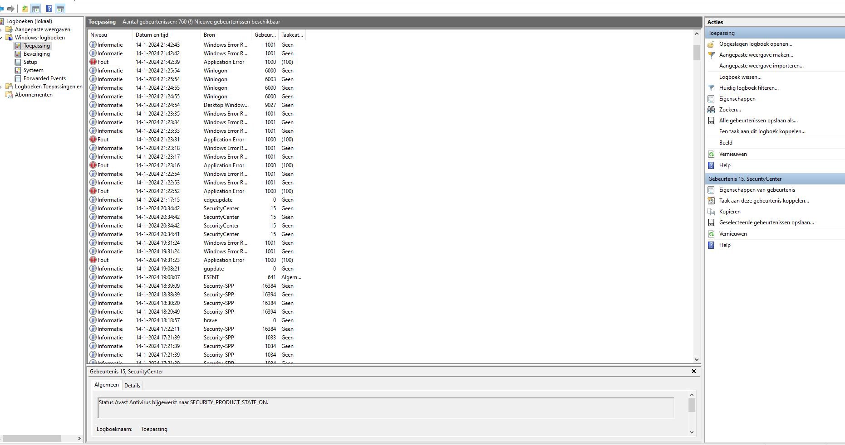Click the Opgeslagen logboek openen folder icon
Viewport: 845px width, 445px height.
click(x=711, y=44)
